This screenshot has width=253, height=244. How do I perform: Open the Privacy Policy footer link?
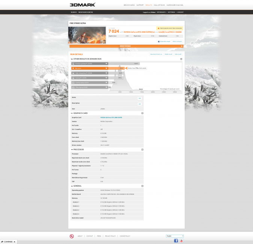pyautogui.click(x=110, y=236)
